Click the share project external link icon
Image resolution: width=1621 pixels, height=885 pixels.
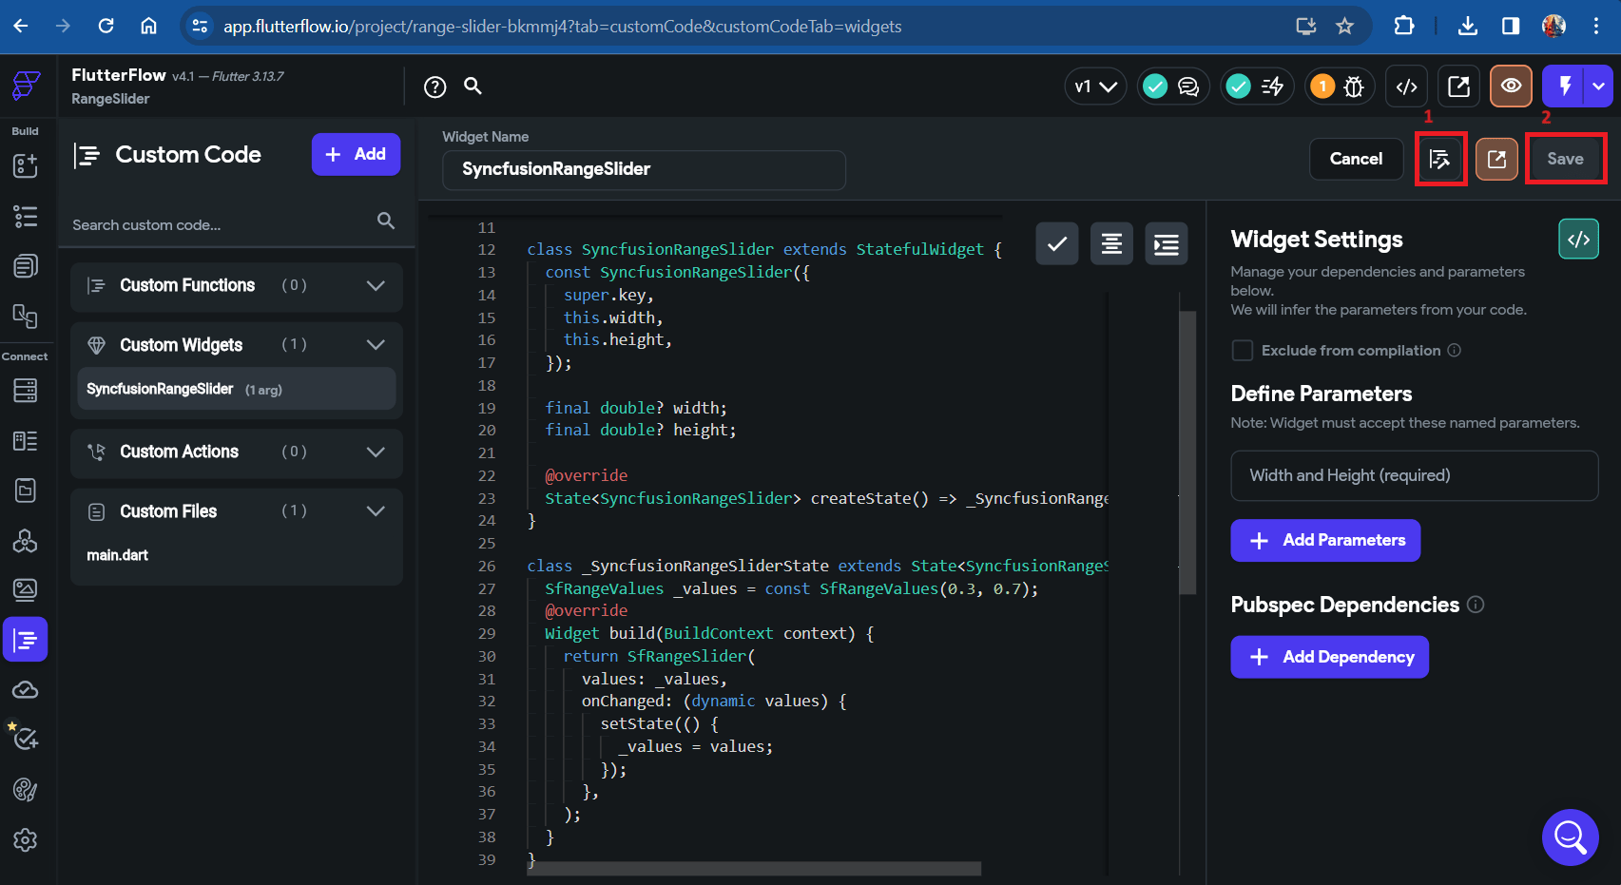coord(1458,87)
